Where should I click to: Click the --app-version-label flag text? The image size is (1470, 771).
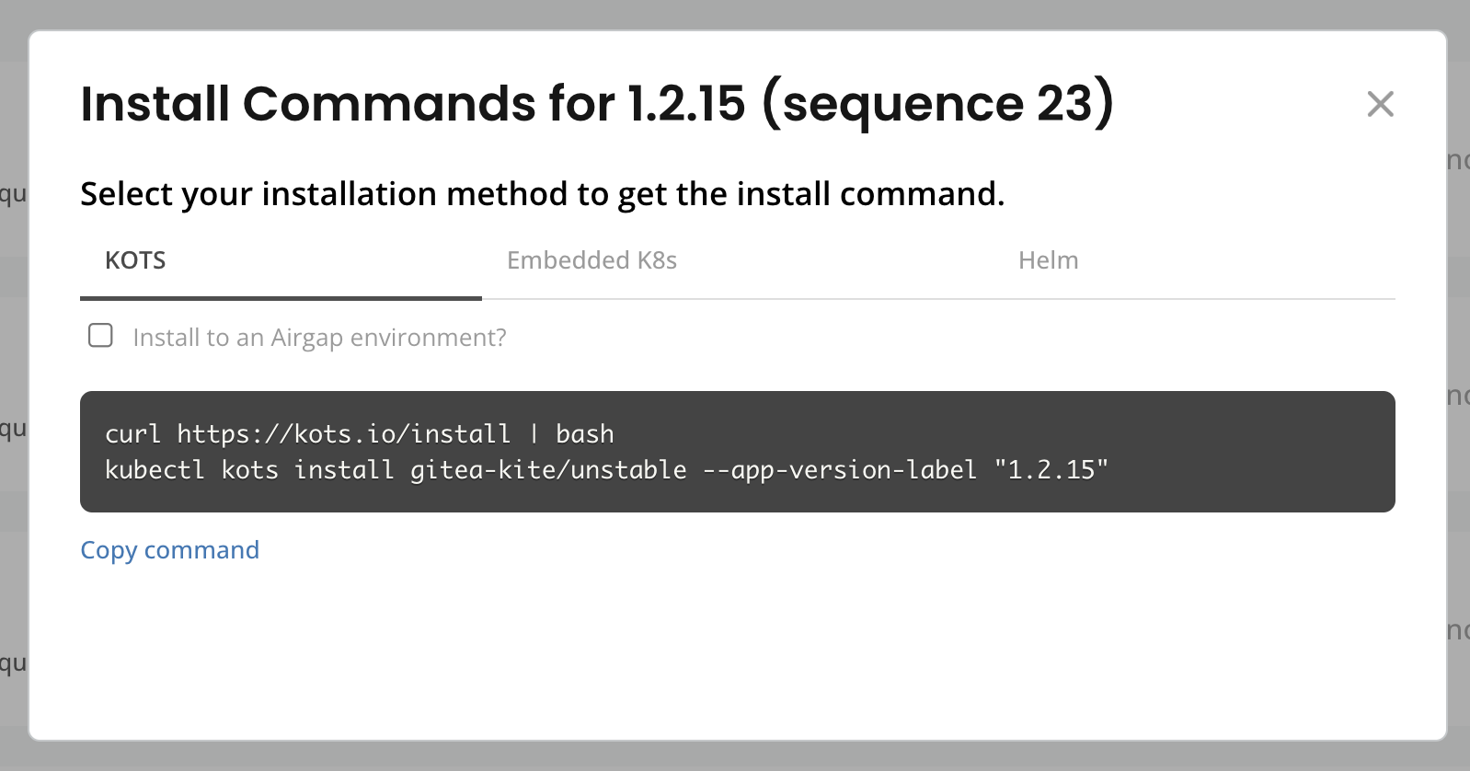click(839, 470)
